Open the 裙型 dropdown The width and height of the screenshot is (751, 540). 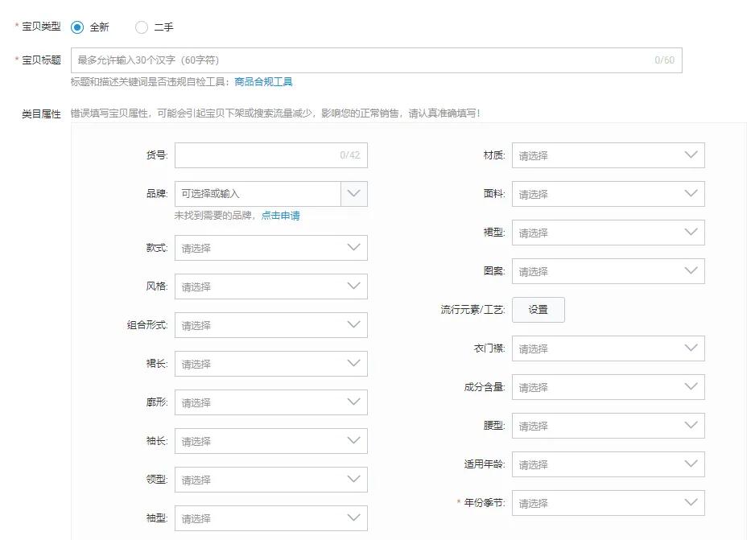pos(608,232)
